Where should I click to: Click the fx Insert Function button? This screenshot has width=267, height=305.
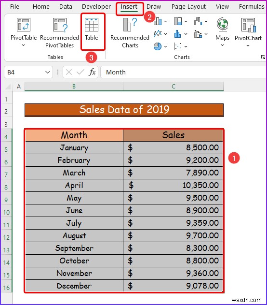pyautogui.click(x=93, y=72)
